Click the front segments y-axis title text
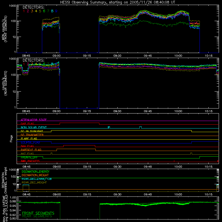The image size is (222, 222). [x=4, y=29]
